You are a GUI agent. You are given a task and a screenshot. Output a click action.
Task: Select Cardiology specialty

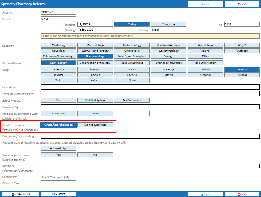coord(59,46)
